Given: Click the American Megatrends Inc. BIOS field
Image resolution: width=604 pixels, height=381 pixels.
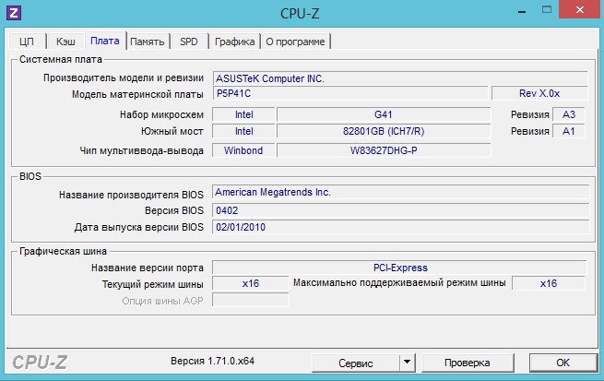Looking at the screenshot, I should tap(400, 192).
